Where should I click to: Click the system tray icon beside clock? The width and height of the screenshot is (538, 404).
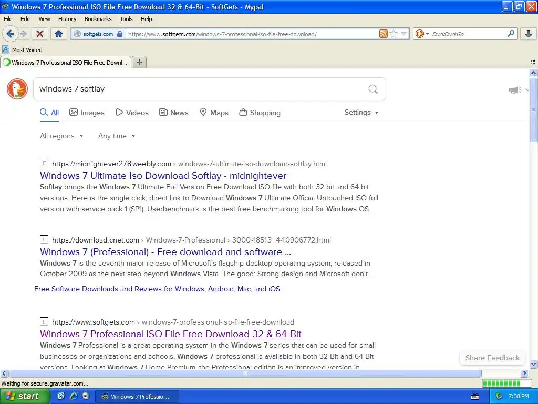(x=499, y=396)
